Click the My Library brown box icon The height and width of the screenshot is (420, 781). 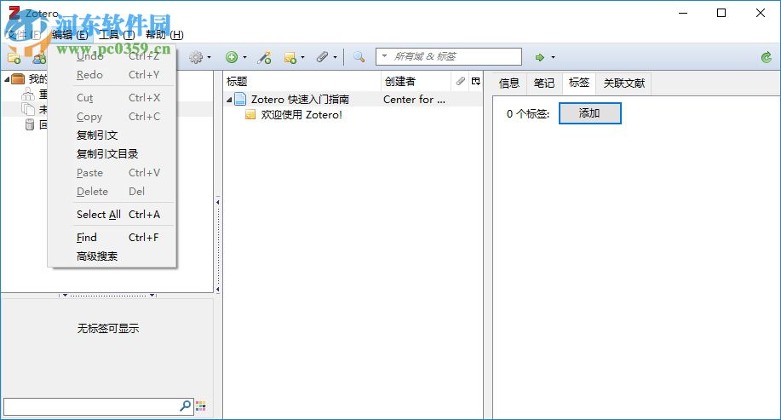(x=18, y=78)
